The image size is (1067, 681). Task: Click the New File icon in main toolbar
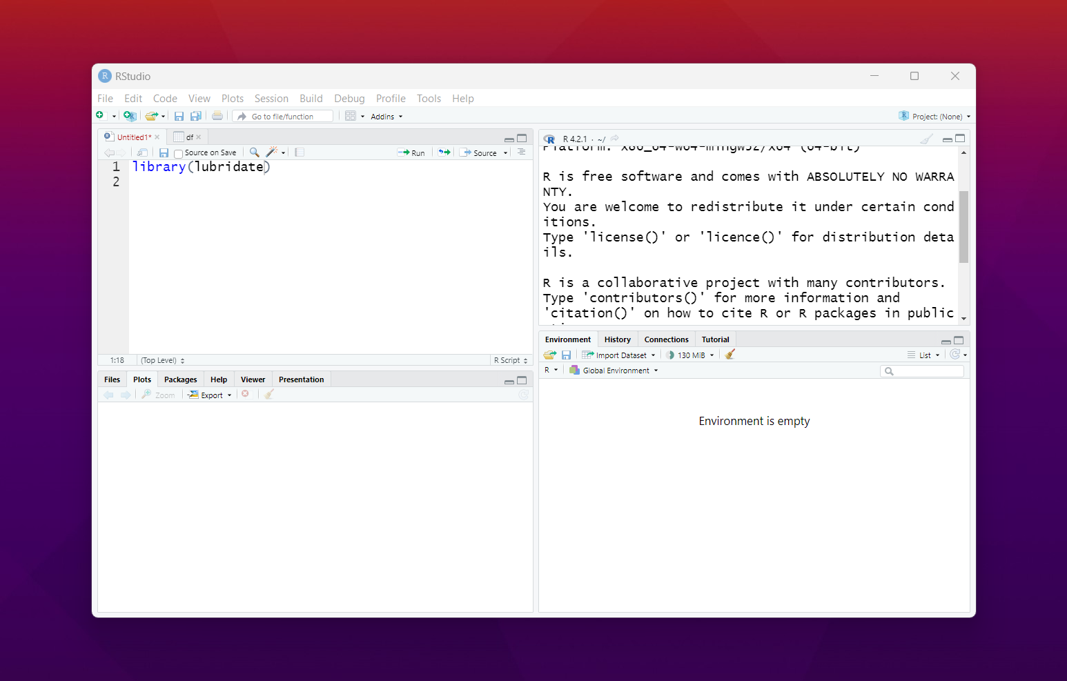tap(100, 115)
